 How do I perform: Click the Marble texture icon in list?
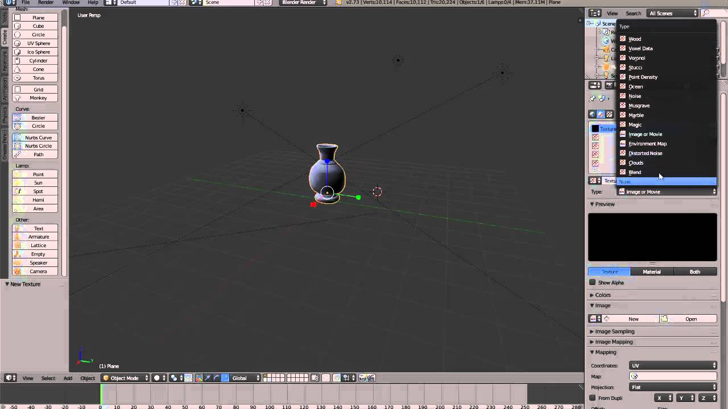pyautogui.click(x=623, y=115)
